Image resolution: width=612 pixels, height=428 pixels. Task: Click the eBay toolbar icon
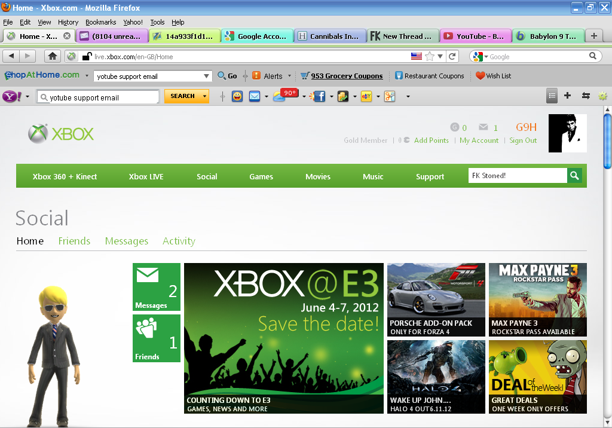point(366,96)
